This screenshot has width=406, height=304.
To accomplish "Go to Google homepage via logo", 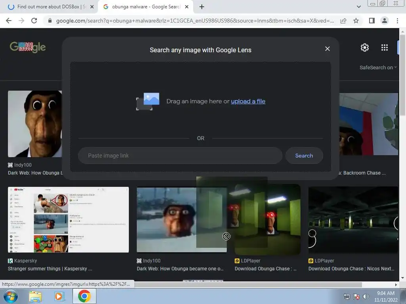I will click(x=28, y=47).
